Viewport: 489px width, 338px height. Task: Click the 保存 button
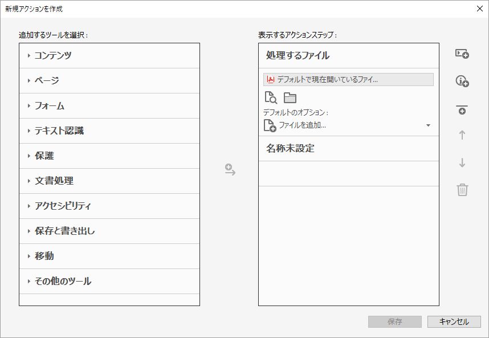point(394,321)
